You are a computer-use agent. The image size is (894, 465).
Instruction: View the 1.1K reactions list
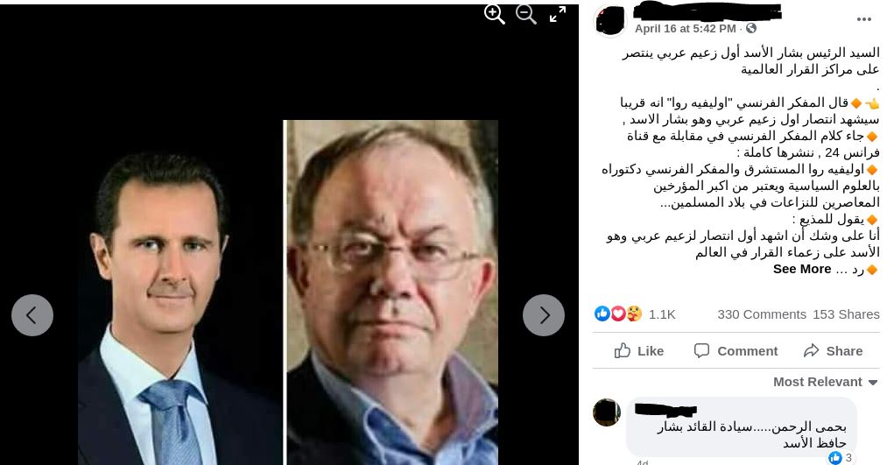[635, 314]
